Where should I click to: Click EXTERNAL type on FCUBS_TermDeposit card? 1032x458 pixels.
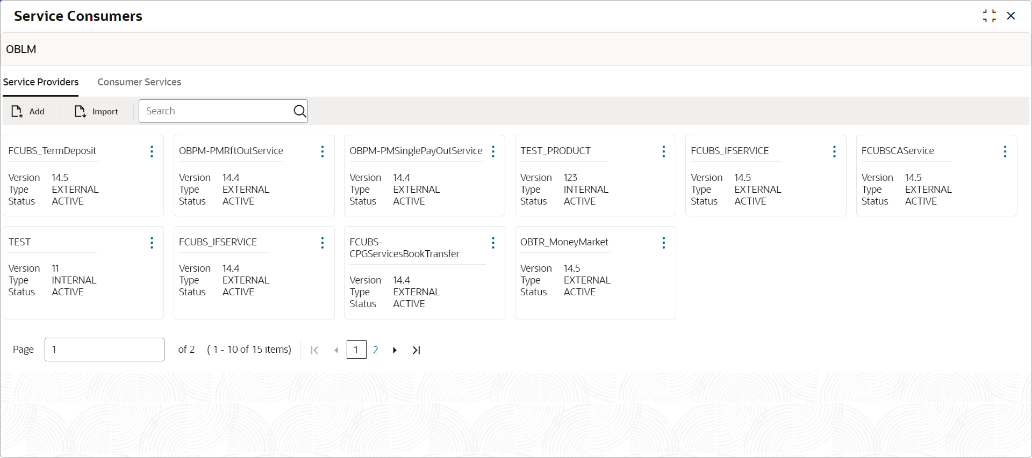click(x=75, y=190)
